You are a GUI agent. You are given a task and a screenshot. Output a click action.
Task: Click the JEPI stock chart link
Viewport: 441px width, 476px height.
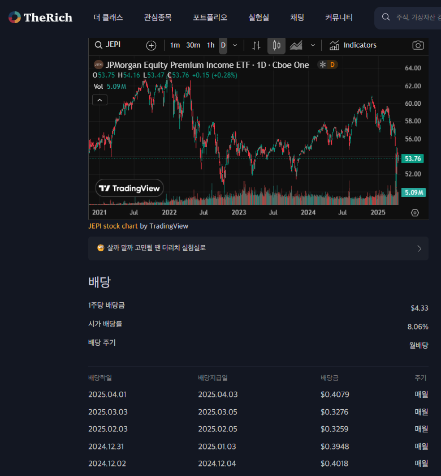coord(113,226)
